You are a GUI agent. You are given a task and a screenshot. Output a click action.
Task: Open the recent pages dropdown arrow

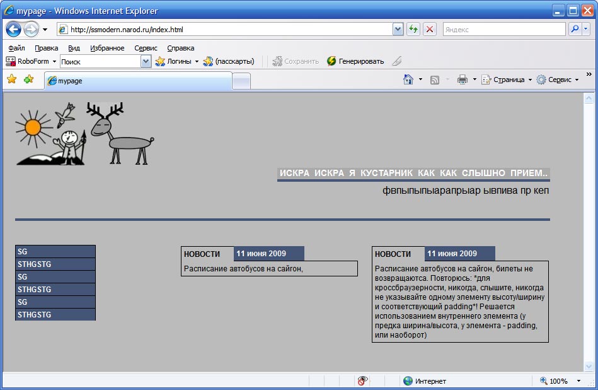pos(45,30)
